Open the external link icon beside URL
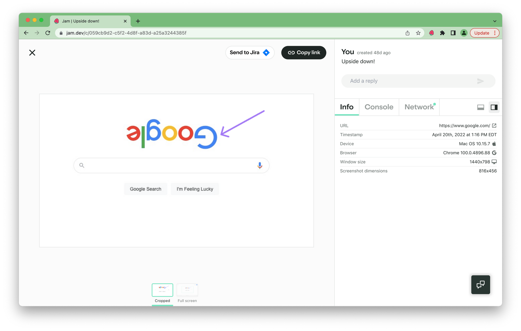 point(494,126)
